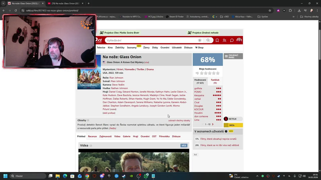Click the Projekce Drobná nehoda banner link
The height and width of the screenshot is (180, 321).
(x=203, y=33)
